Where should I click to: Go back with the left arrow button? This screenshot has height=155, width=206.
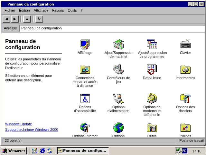pyautogui.click(x=6, y=19)
